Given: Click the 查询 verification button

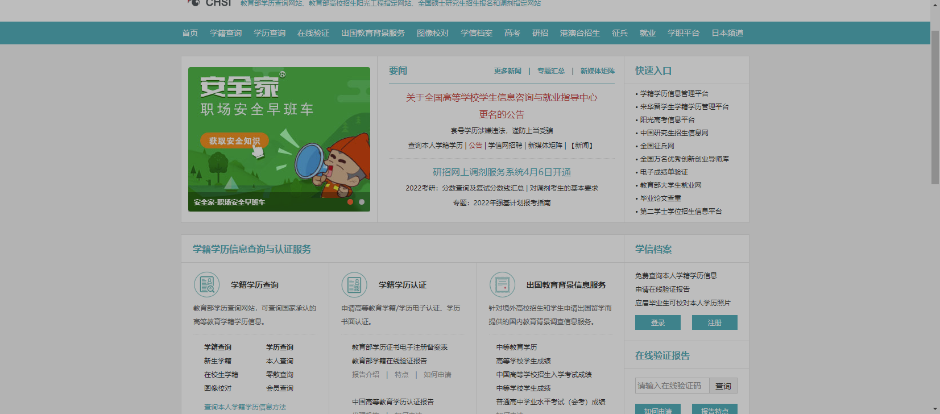Looking at the screenshot, I should click(x=723, y=386).
